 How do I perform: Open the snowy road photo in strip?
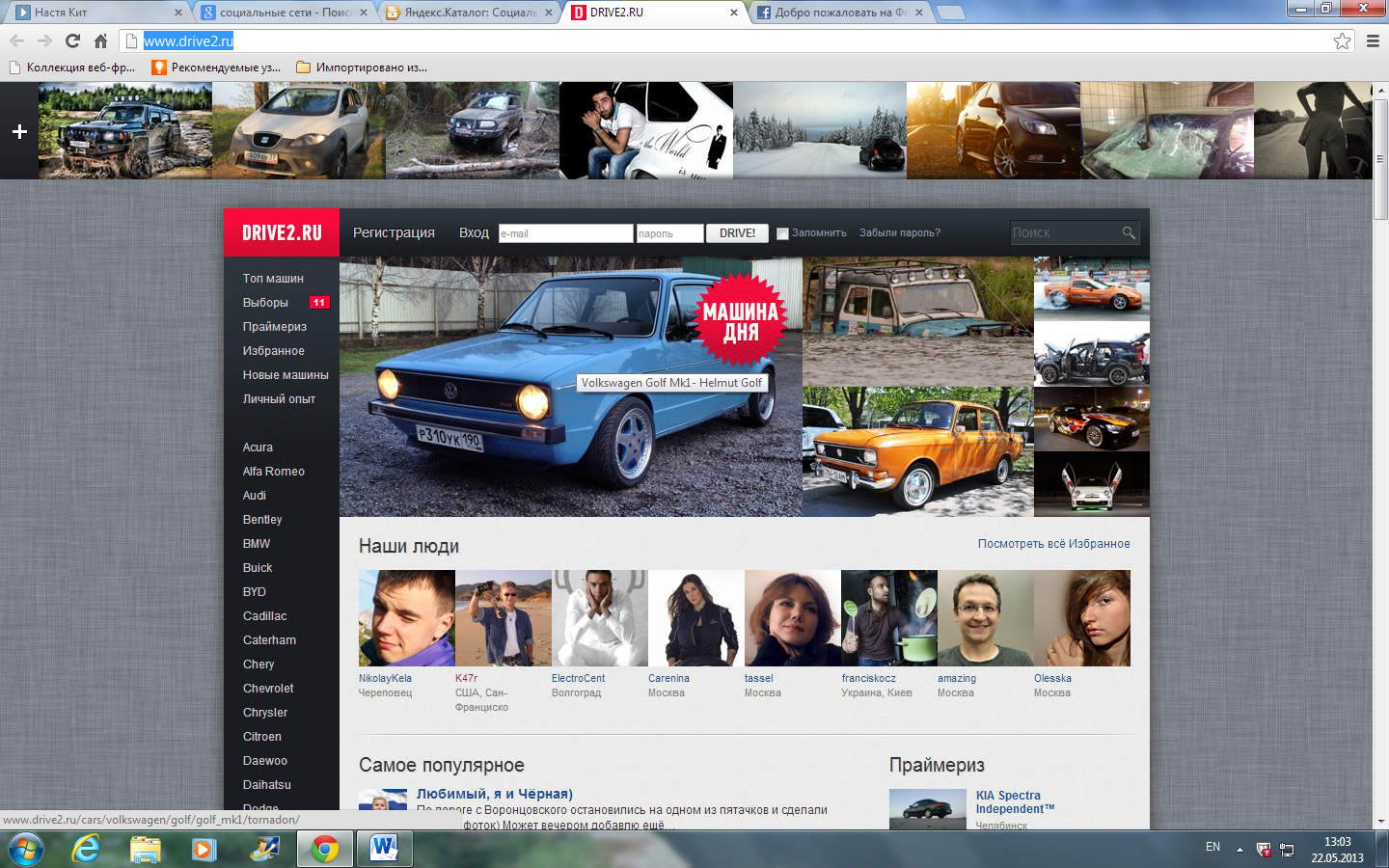point(820,130)
